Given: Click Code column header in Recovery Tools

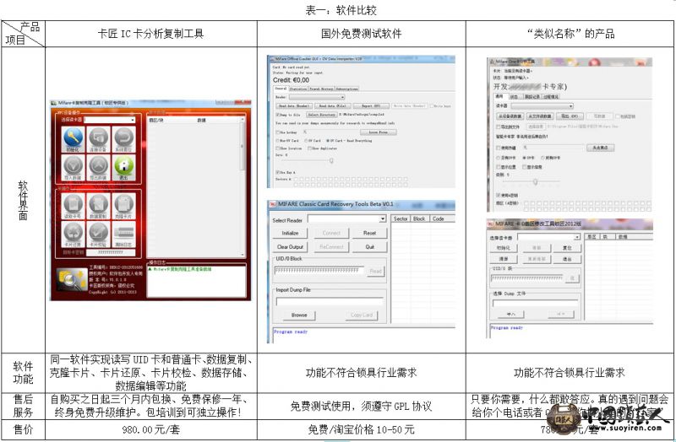Looking at the screenshot, I should point(443,218).
